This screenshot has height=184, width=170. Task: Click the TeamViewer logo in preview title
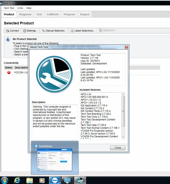tap(36, 146)
